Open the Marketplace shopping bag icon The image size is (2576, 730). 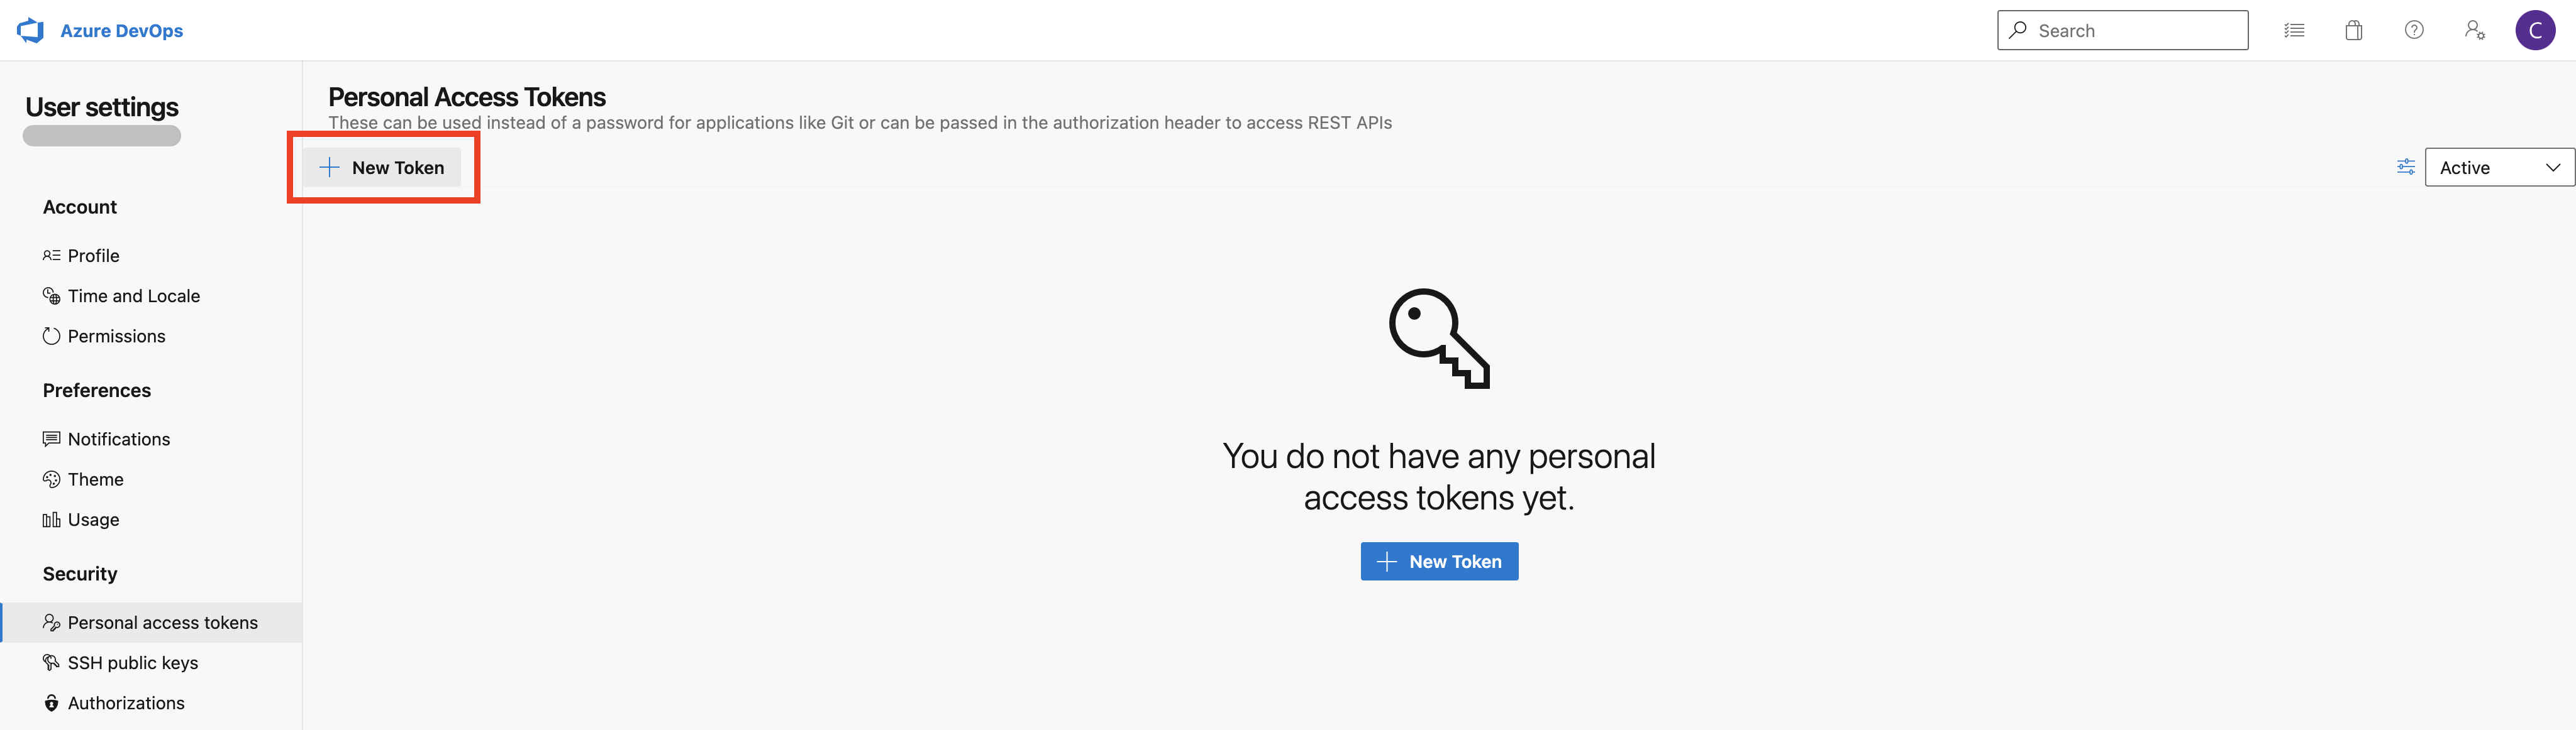[2354, 31]
